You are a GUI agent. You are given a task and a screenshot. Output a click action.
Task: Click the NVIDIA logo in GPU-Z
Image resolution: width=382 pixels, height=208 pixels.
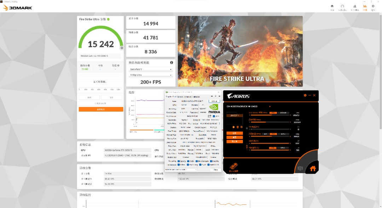click(214, 109)
